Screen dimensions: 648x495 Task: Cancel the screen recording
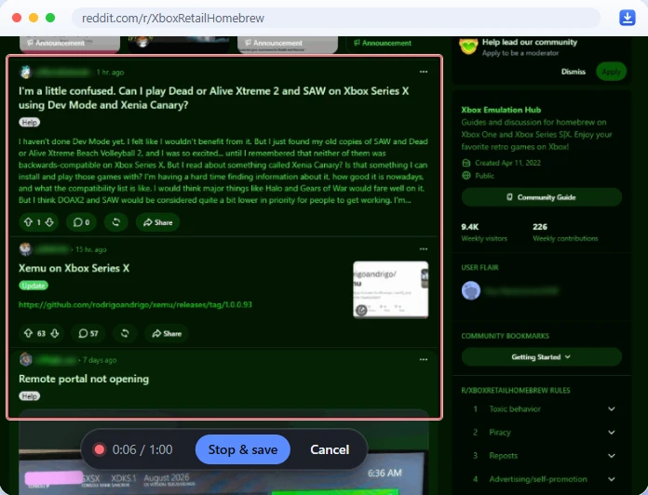coord(330,449)
